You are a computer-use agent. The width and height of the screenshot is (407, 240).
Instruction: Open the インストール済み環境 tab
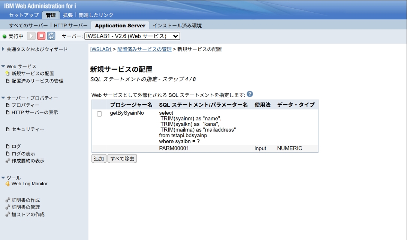pyautogui.click(x=177, y=25)
